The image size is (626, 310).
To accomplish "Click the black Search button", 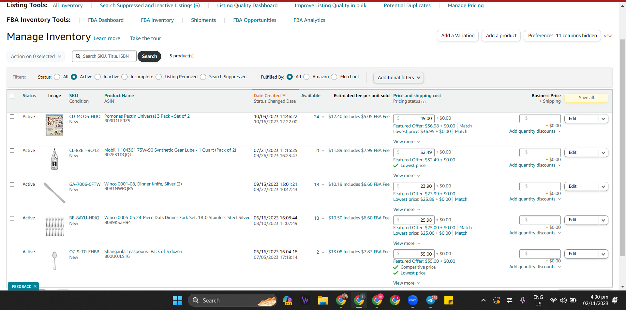I will 149,56.
